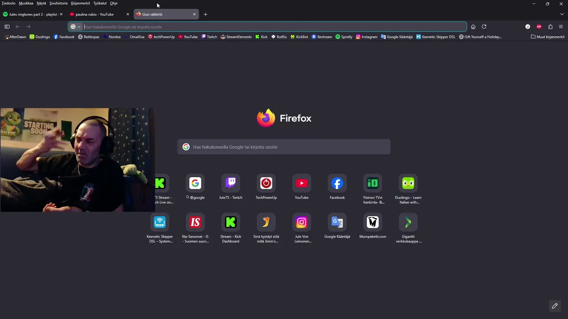The image size is (568, 319).
Task: Open the Instagram bookmark in bookmarks bar
Action: pos(367,37)
